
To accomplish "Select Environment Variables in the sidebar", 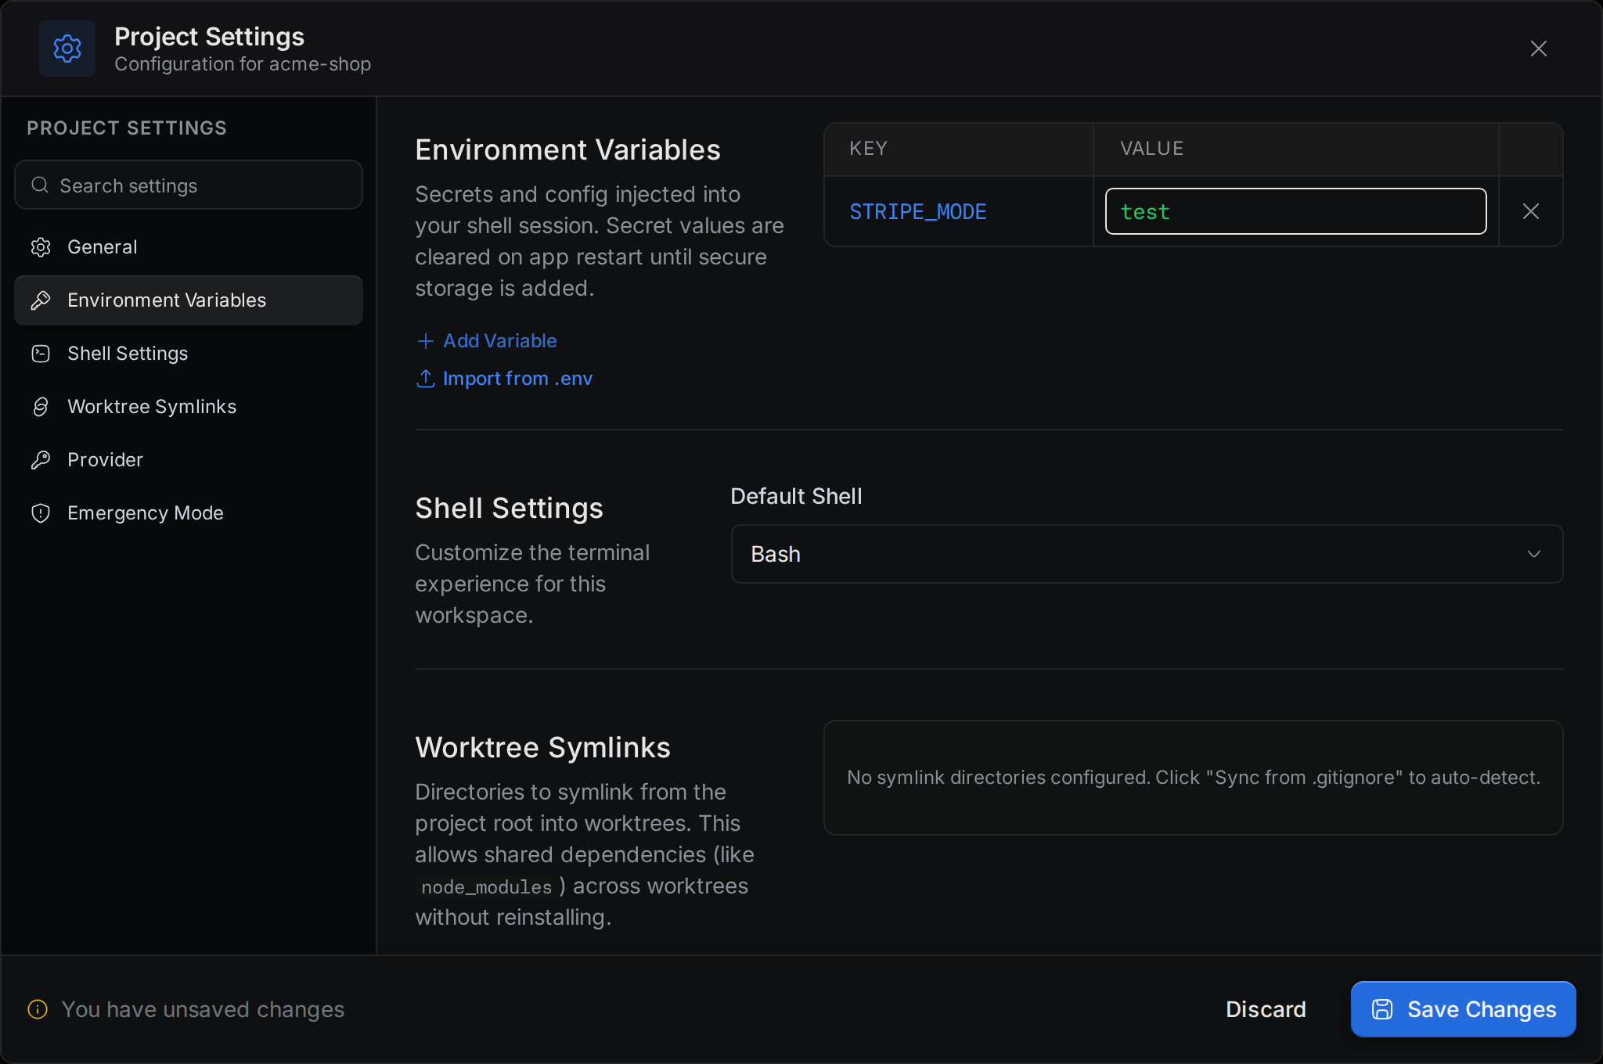I will pyautogui.click(x=189, y=300).
